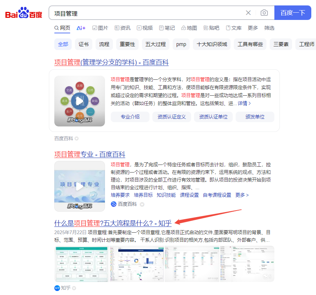
Task: Open the 笔记 tab
Action: 167,28
